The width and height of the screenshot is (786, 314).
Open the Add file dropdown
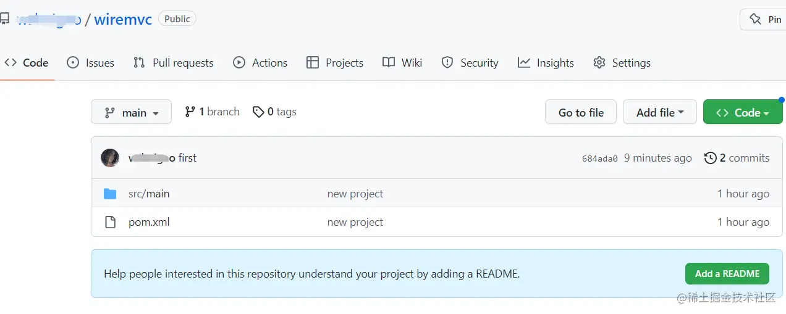(659, 112)
